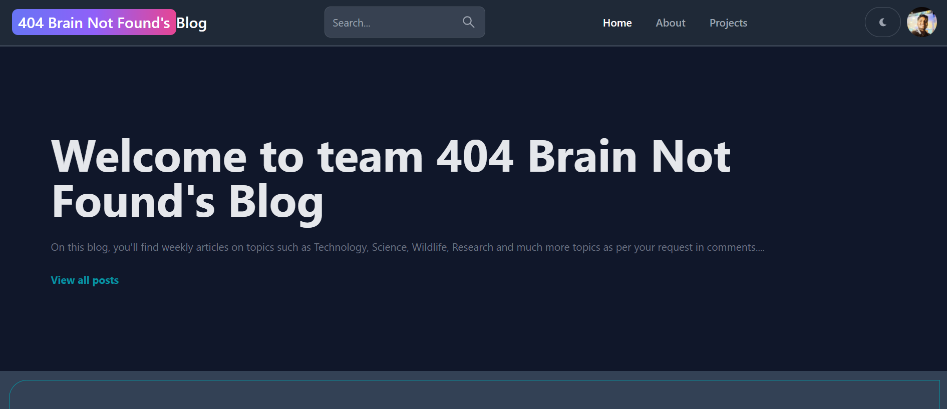Follow the View all posts link
This screenshot has width=947, height=409.
(x=85, y=280)
